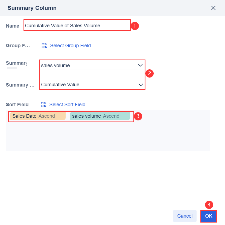Click the chevron on the Cumulative Value dropdown

tap(140, 85)
